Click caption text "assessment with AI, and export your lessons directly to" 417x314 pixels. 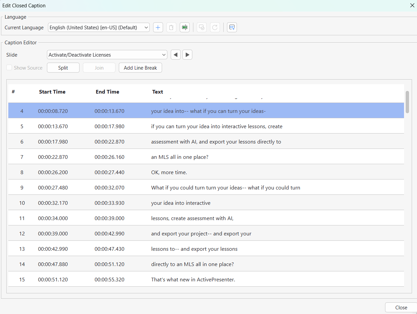pos(216,142)
